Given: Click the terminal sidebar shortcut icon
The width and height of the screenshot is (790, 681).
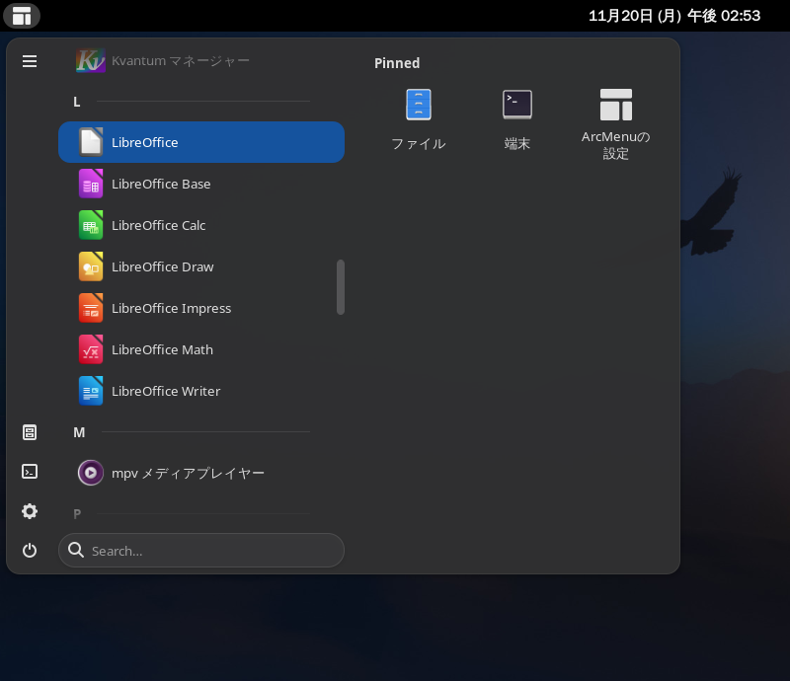Looking at the screenshot, I should click(30, 472).
